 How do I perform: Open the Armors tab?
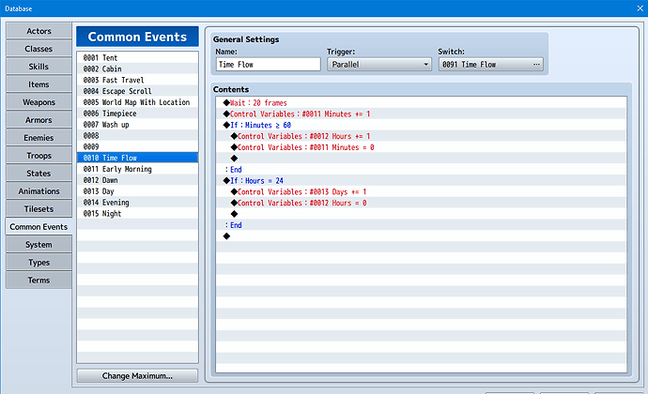[39, 120]
